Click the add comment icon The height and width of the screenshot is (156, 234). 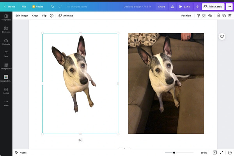[x=222, y=37]
